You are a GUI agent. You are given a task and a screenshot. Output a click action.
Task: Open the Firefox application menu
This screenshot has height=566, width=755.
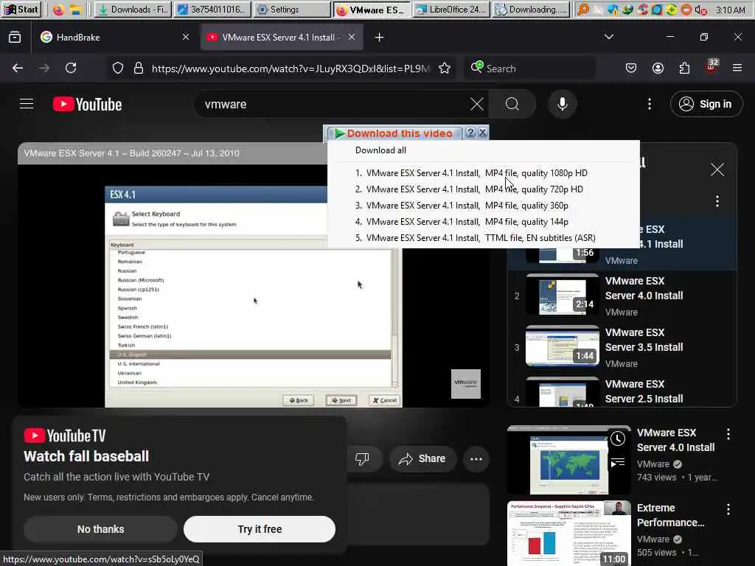click(x=737, y=69)
